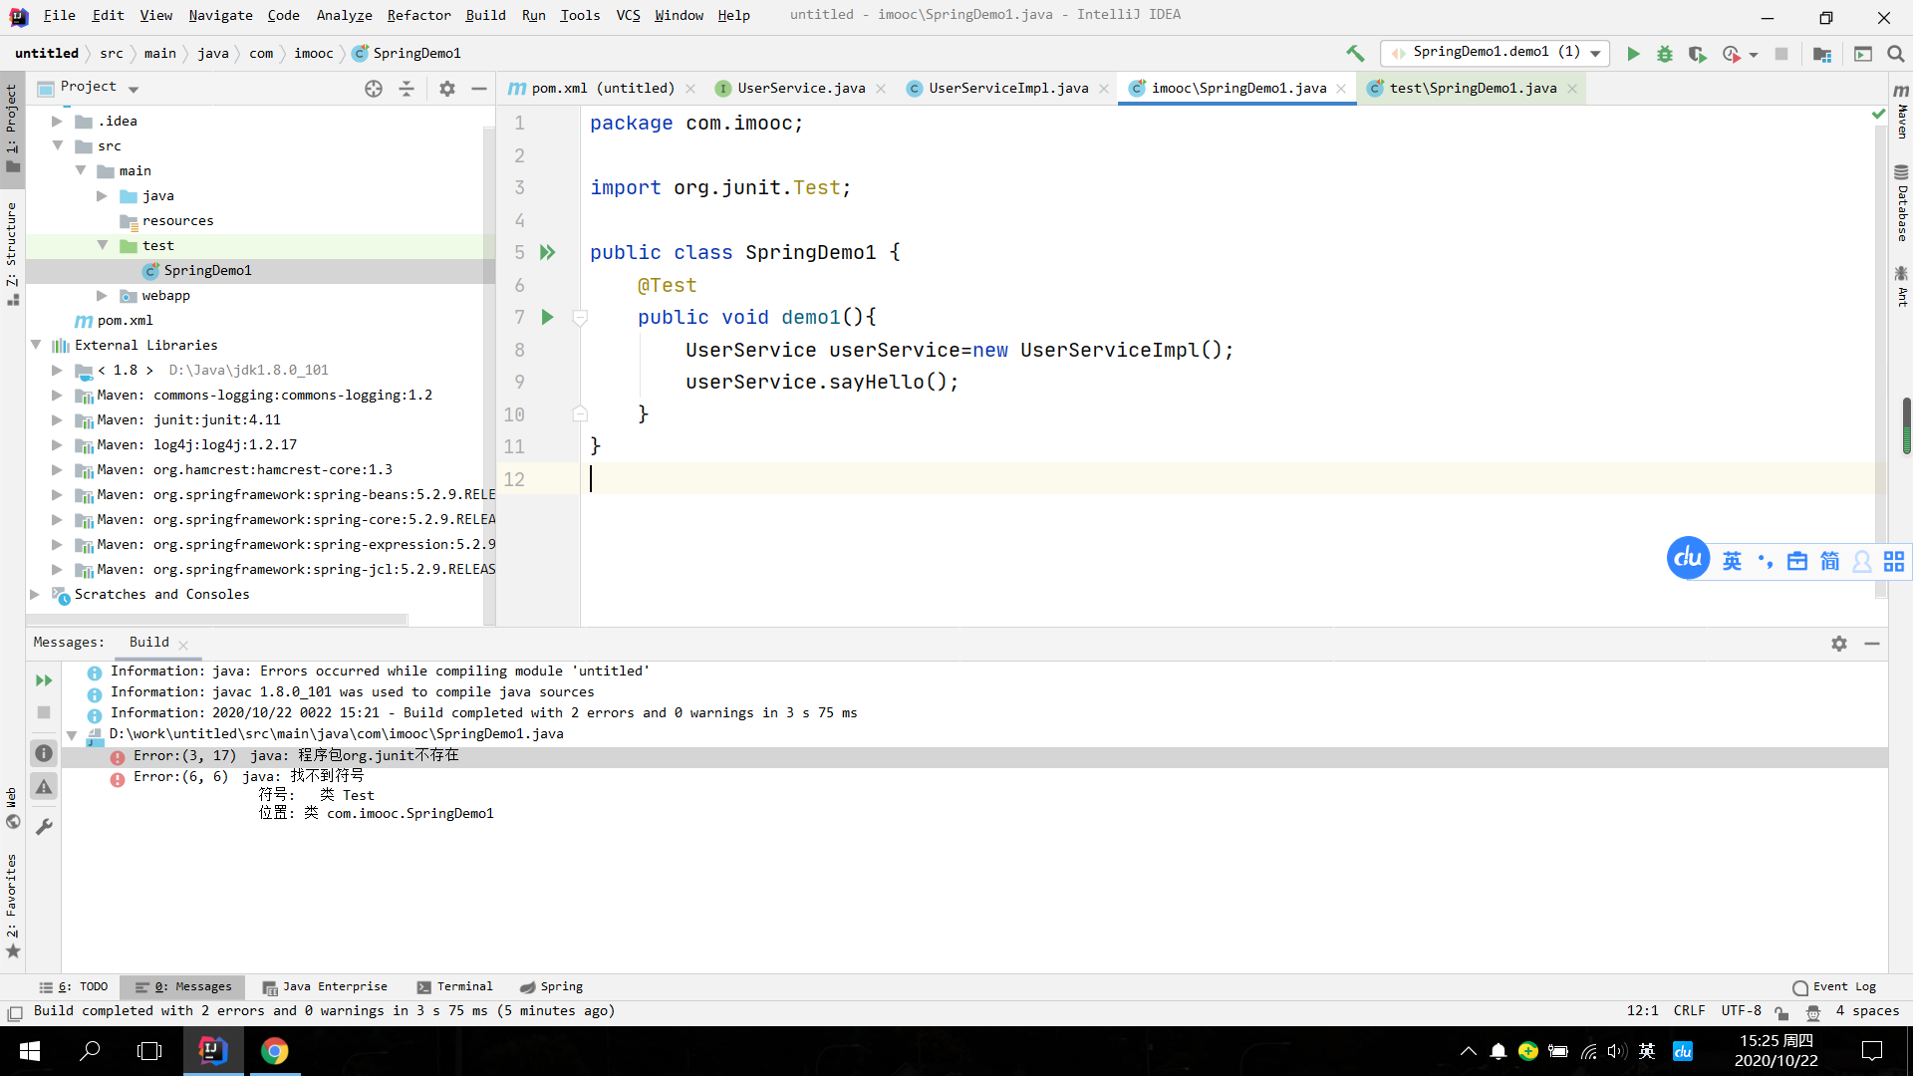Click the run test gutter icon at line 7
Viewport: 1913px width, 1076px height.
[x=547, y=317]
